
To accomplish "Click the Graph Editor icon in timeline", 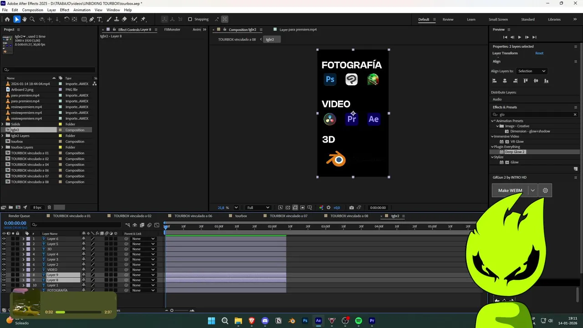I will click(x=157, y=225).
